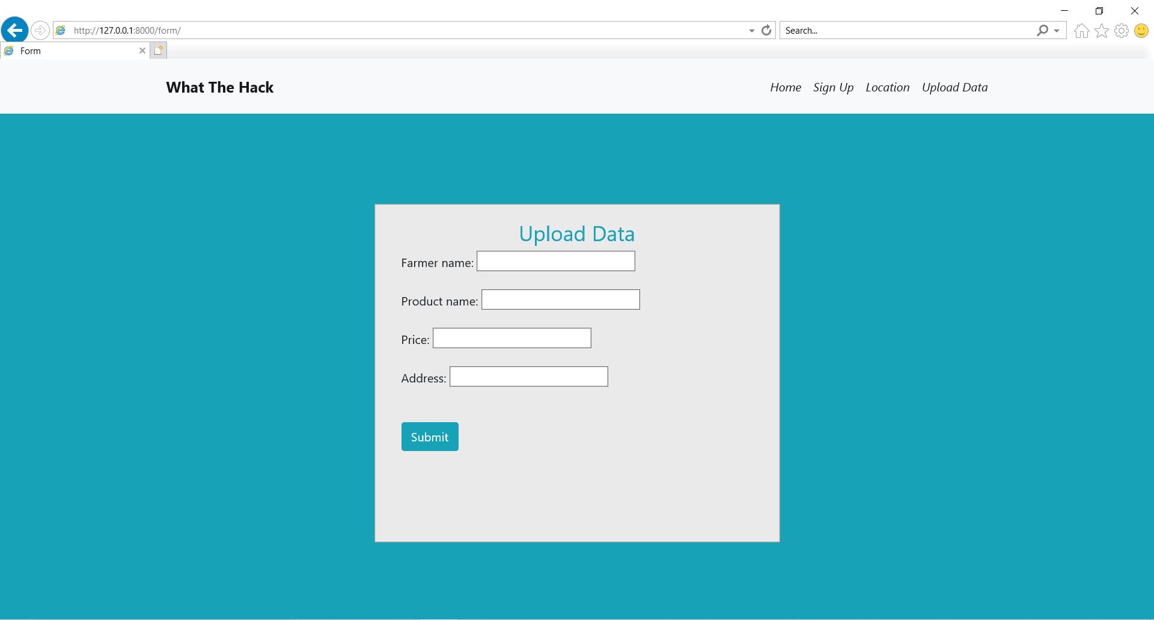
Task: Click the Address label
Action: (424, 378)
